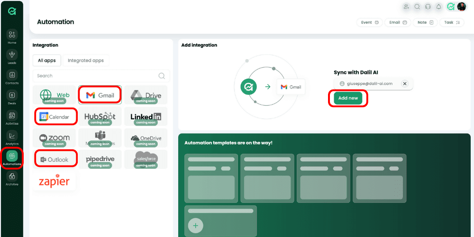Click Add new button
474x237 pixels.
point(348,98)
